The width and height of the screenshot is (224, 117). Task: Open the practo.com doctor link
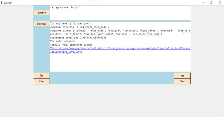[120, 50]
